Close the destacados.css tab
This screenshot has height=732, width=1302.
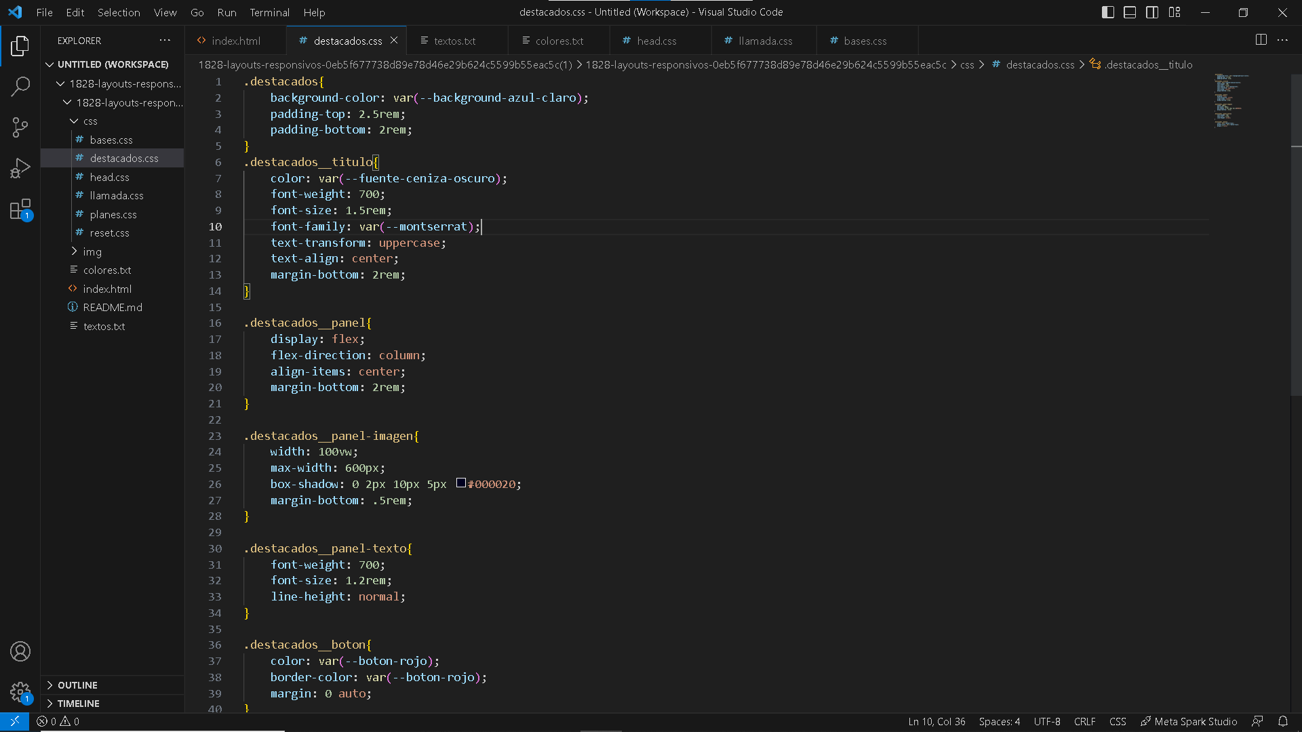coord(394,41)
